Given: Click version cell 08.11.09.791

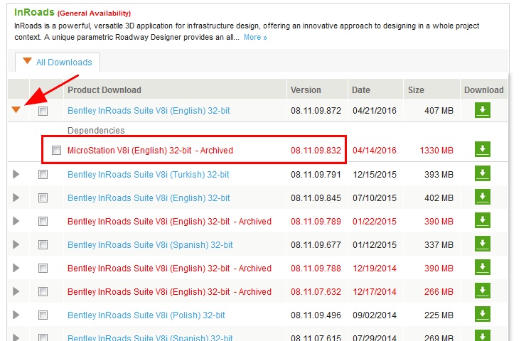Looking at the screenshot, I should pyautogui.click(x=316, y=175).
